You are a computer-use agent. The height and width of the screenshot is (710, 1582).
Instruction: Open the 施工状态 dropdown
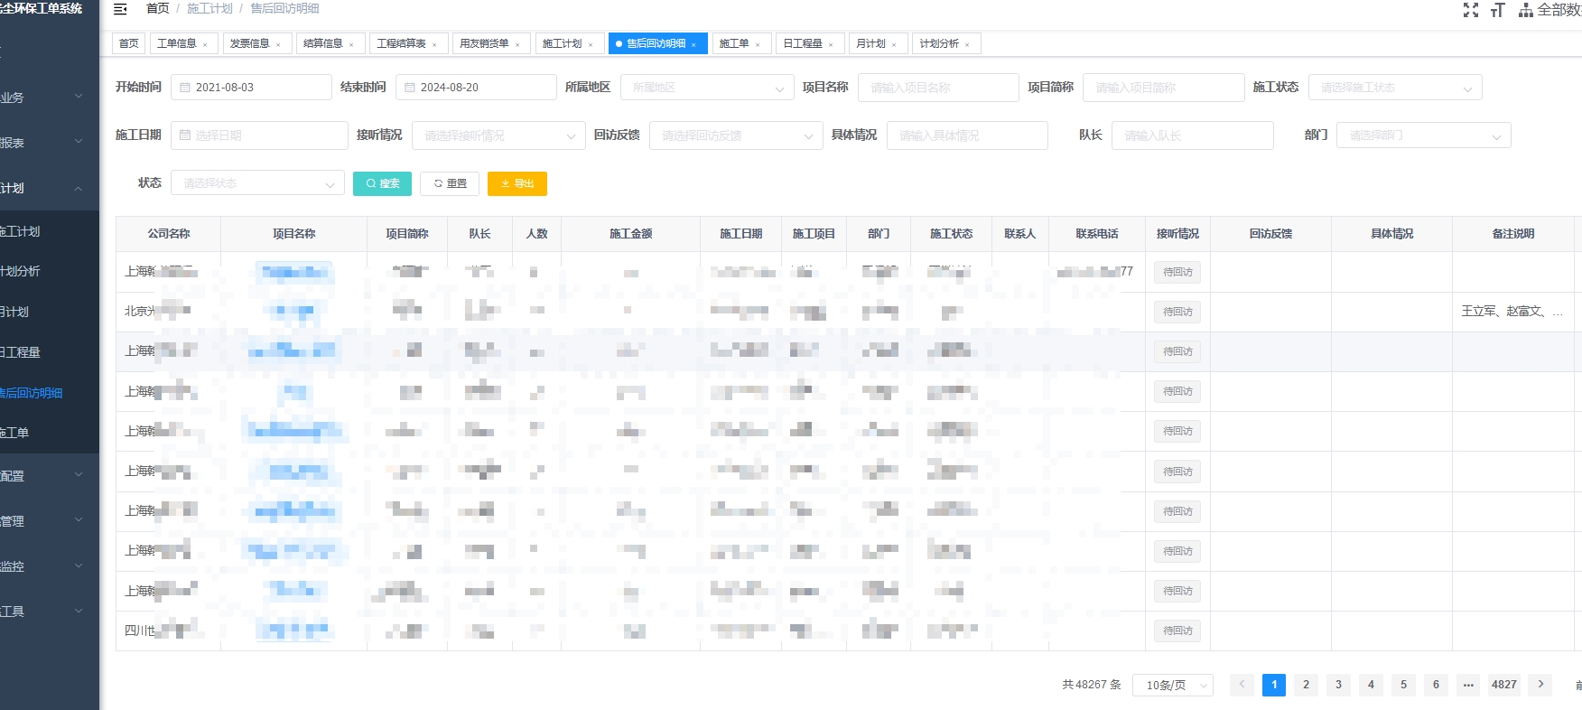[x=1395, y=88]
